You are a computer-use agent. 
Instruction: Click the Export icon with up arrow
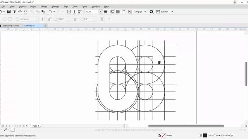click(x=74, y=12)
